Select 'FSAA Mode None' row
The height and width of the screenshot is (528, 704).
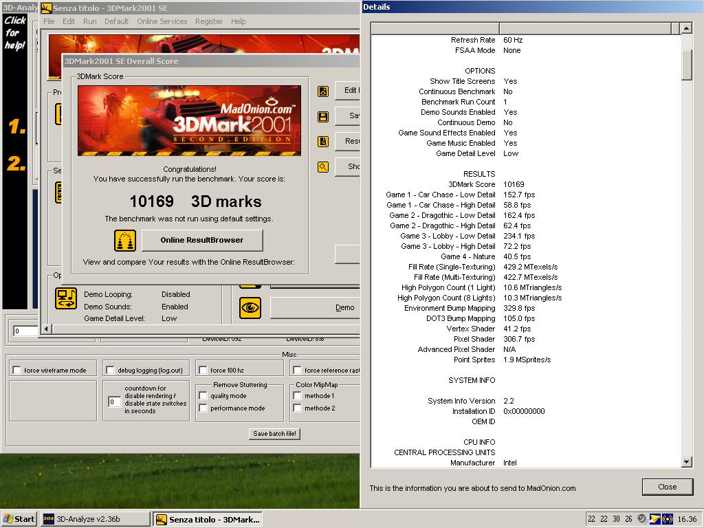point(526,49)
